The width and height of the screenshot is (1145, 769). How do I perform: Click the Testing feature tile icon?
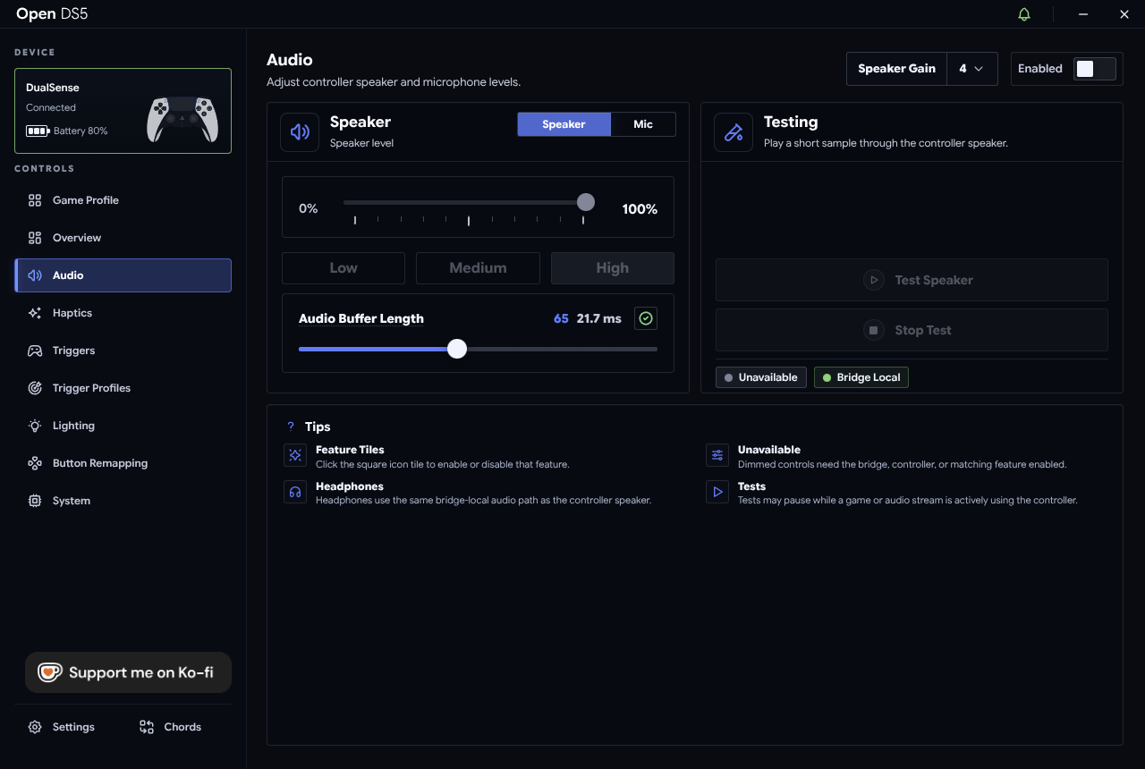[x=734, y=132]
